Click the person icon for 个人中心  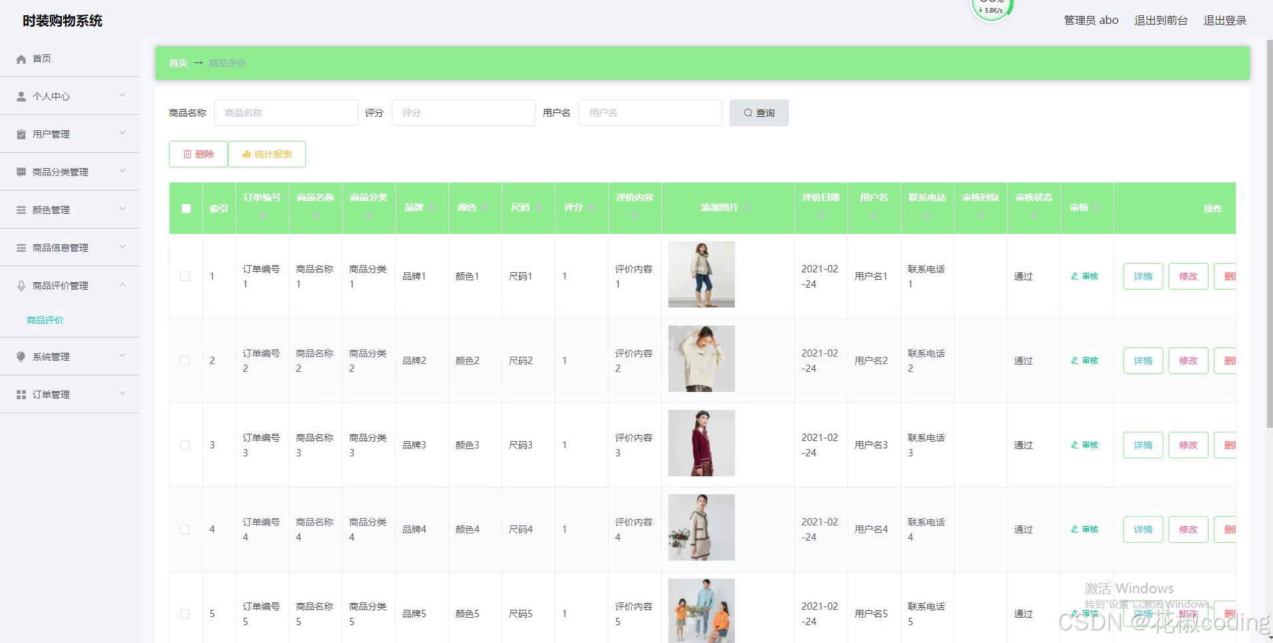(21, 96)
